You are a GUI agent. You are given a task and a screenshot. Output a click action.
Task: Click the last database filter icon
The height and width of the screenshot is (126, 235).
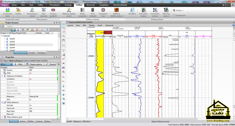pyautogui.click(x=47, y=30)
